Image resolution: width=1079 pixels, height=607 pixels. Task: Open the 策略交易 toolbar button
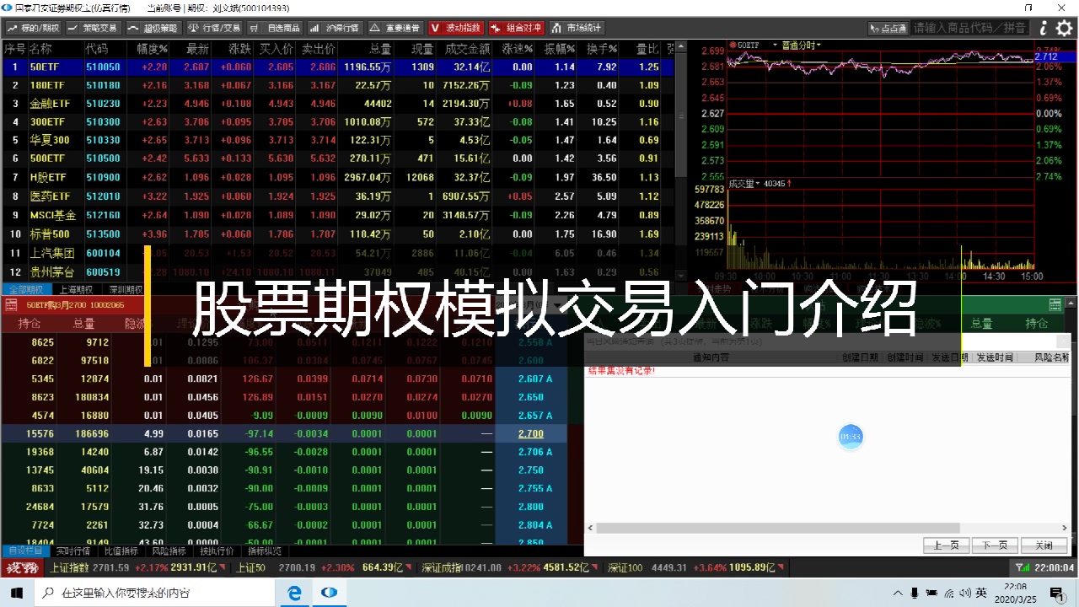tap(94, 28)
